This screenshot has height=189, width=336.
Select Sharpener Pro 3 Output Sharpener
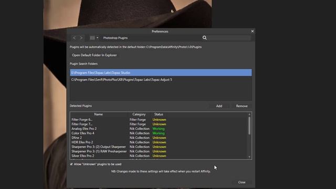pos(159,147)
